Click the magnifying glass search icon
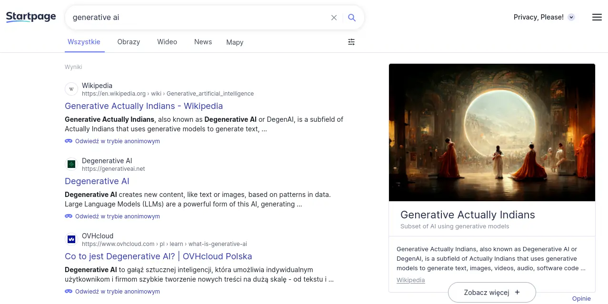608x304 pixels. coord(352,17)
